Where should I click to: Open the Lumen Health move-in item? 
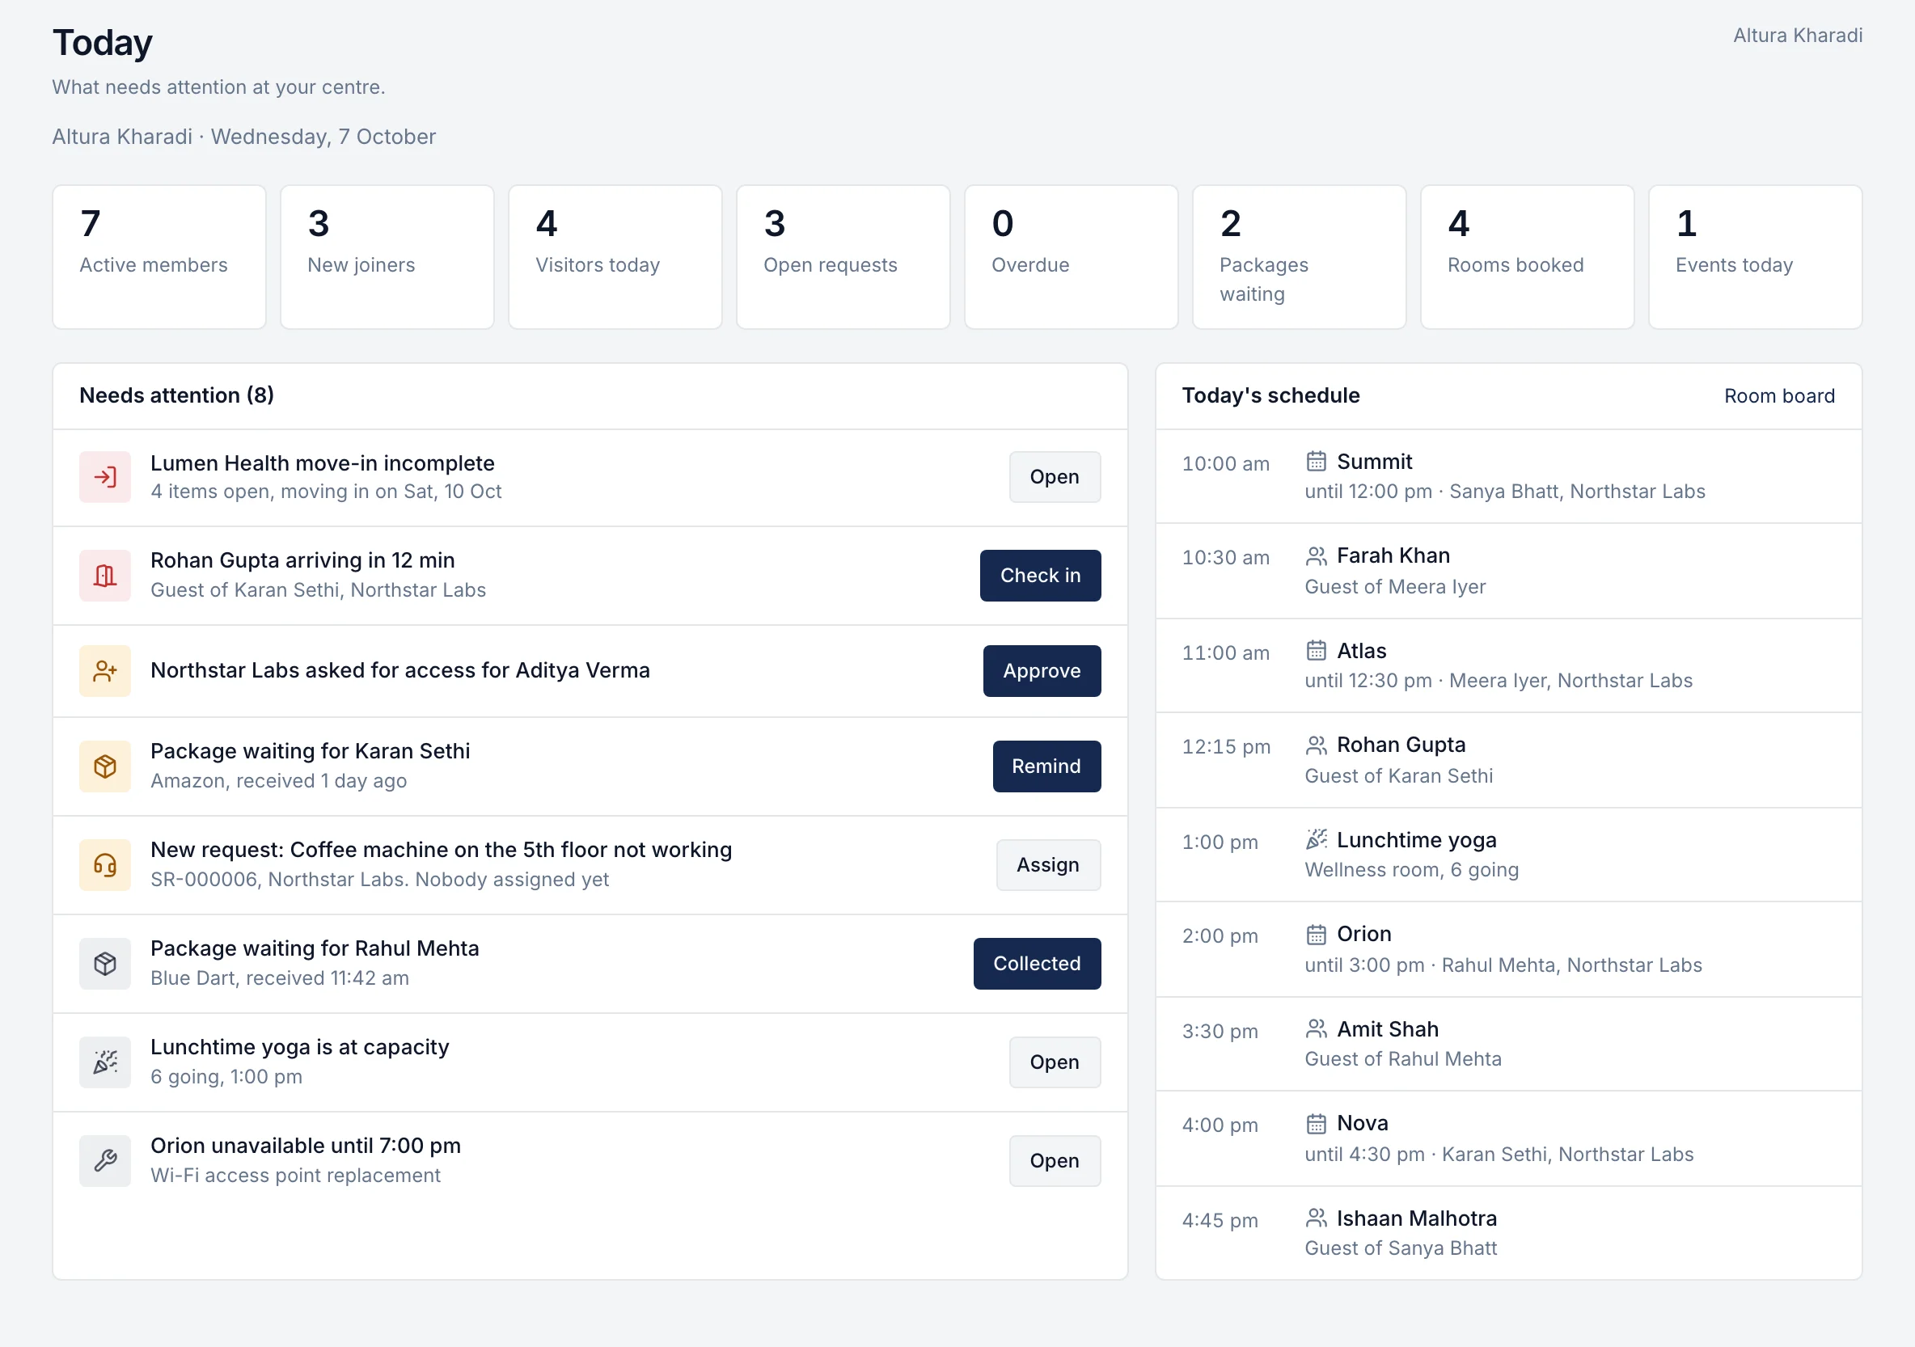click(1055, 477)
